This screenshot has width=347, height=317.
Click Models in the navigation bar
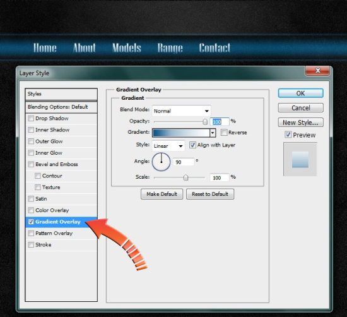coord(127,48)
